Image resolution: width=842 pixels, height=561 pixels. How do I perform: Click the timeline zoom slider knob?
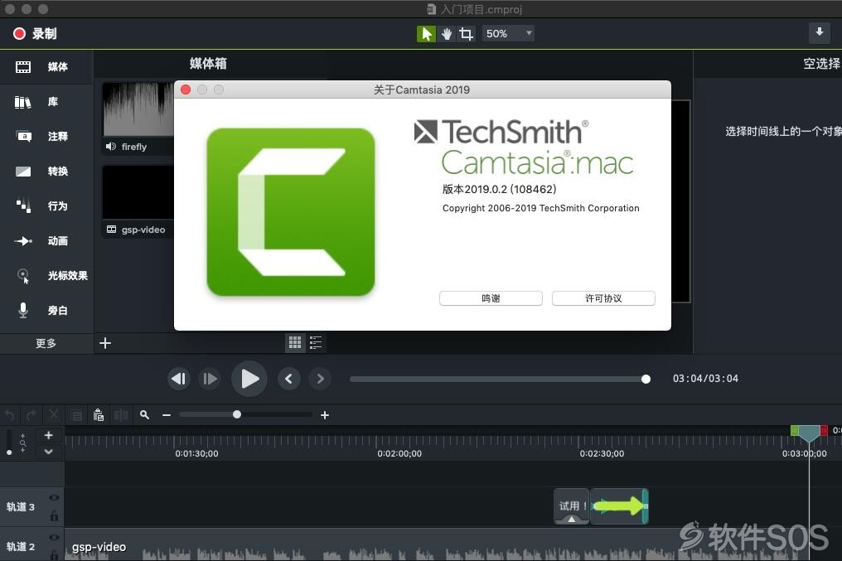(237, 414)
